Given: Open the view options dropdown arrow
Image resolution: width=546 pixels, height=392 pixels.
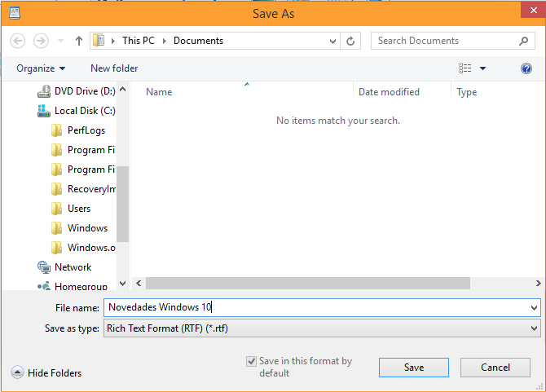Looking at the screenshot, I should 482,68.
